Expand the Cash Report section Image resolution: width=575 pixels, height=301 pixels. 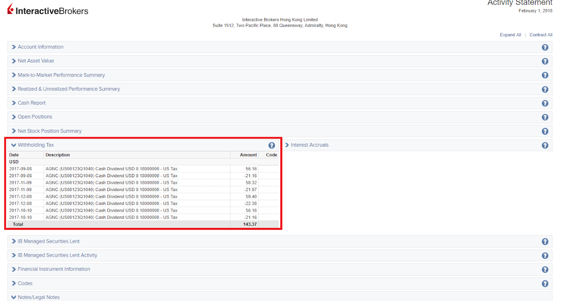(x=28, y=103)
